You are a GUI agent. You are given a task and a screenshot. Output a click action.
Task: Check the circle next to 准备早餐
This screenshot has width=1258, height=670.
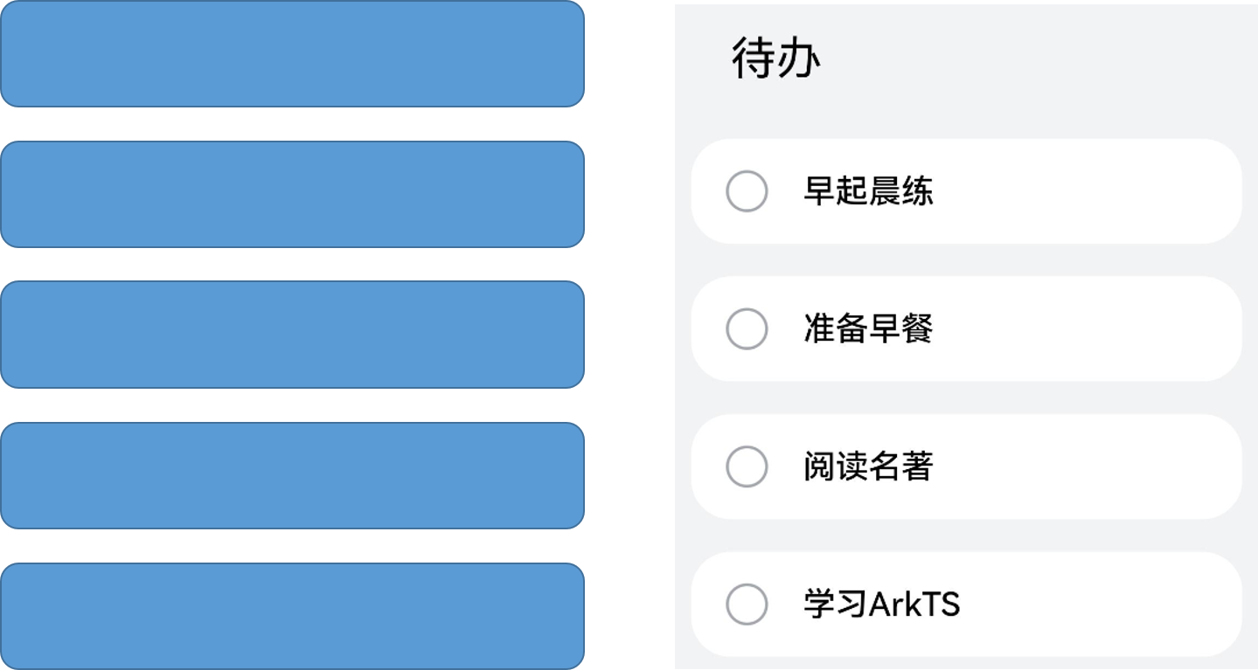pyautogui.click(x=746, y=328)
